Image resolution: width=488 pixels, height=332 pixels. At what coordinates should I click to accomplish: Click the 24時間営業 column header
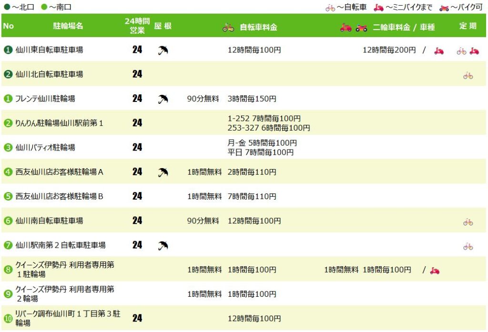pos(137,26)
